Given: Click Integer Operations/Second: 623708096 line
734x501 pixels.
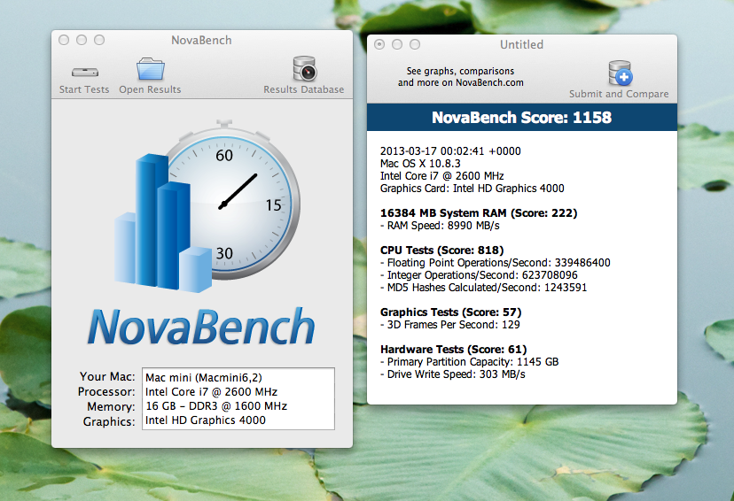Looking at the screenshot, I should pyautogui.click(x=479, y=275).
